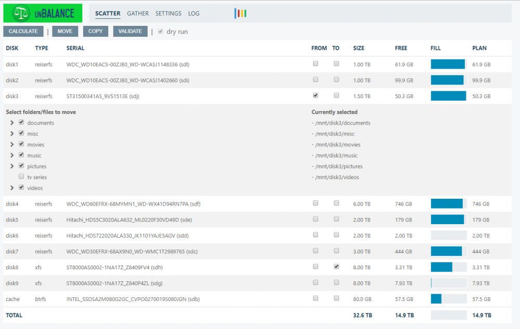Check the TO box for disk3
Viewport: 520px width, 329px height.
click(336, 95)
